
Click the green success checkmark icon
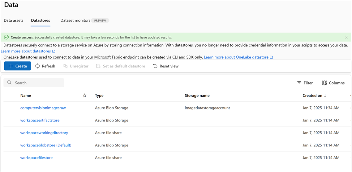coord(6,37)
